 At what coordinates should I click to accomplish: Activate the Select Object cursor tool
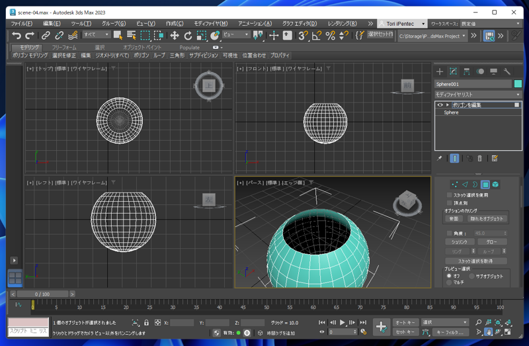118,35
